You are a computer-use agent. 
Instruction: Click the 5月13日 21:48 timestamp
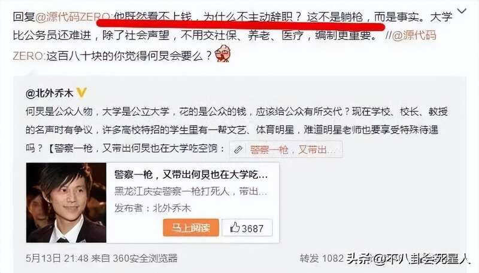(x=57, y=259)
